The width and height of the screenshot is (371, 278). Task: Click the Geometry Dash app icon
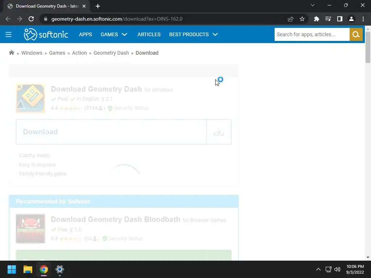click(30, 98)
